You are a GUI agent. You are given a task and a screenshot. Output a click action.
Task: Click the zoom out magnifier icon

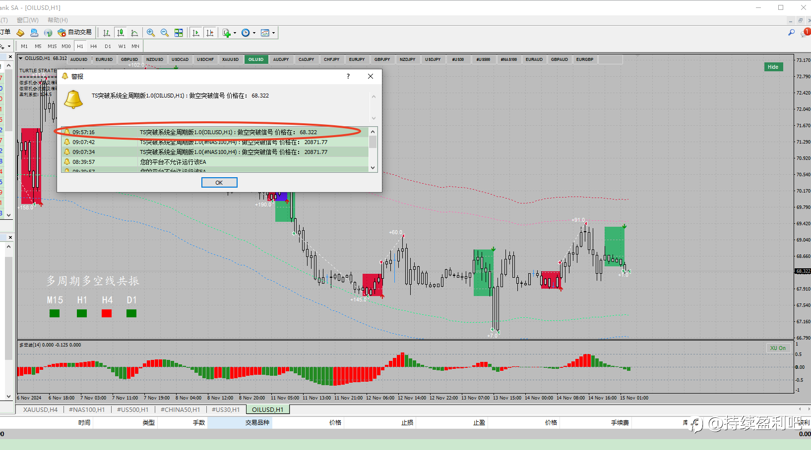point(165,33)
